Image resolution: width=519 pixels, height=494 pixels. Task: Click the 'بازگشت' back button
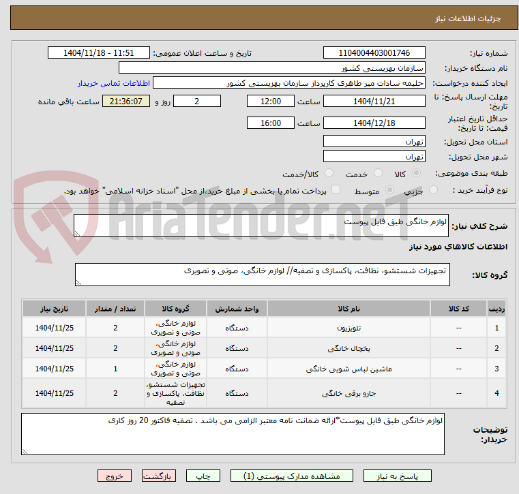click(158, 476)
